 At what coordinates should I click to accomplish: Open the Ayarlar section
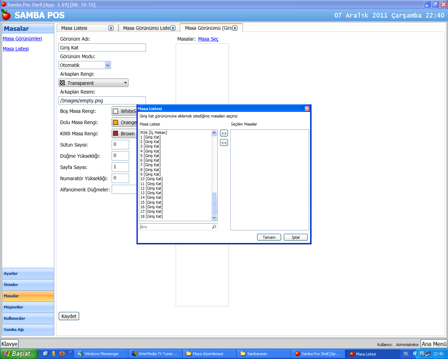click(28, 273)
